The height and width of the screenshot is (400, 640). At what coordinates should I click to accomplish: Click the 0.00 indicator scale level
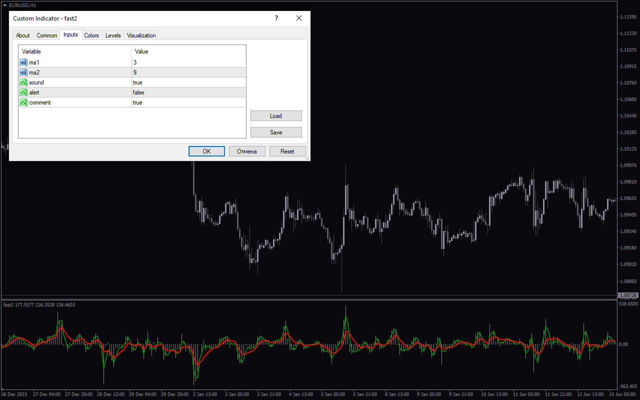pyautogui.click(x=623, y=344)
